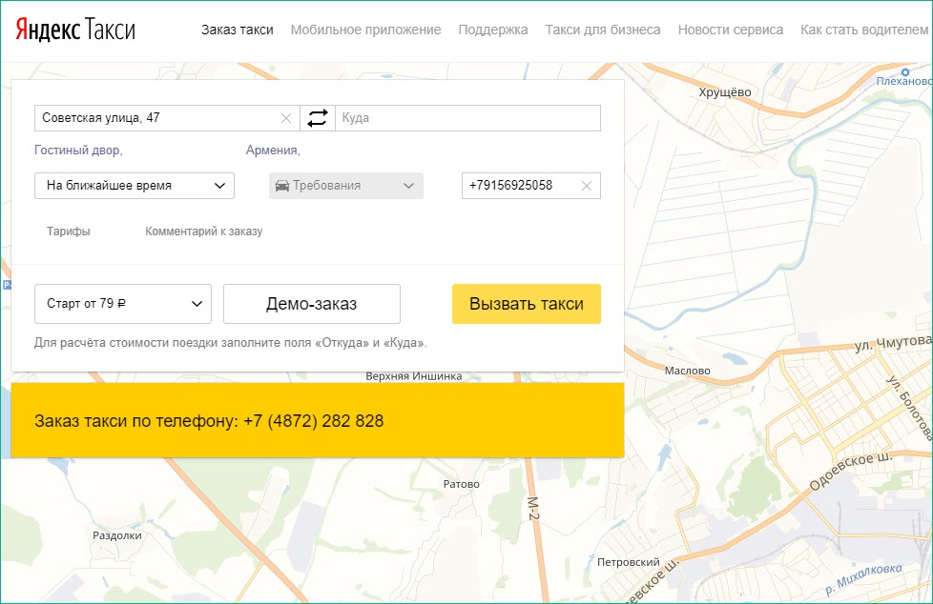Click the phone number input field
The height and width of the screenshot is (604, 933).
[531, 186]
